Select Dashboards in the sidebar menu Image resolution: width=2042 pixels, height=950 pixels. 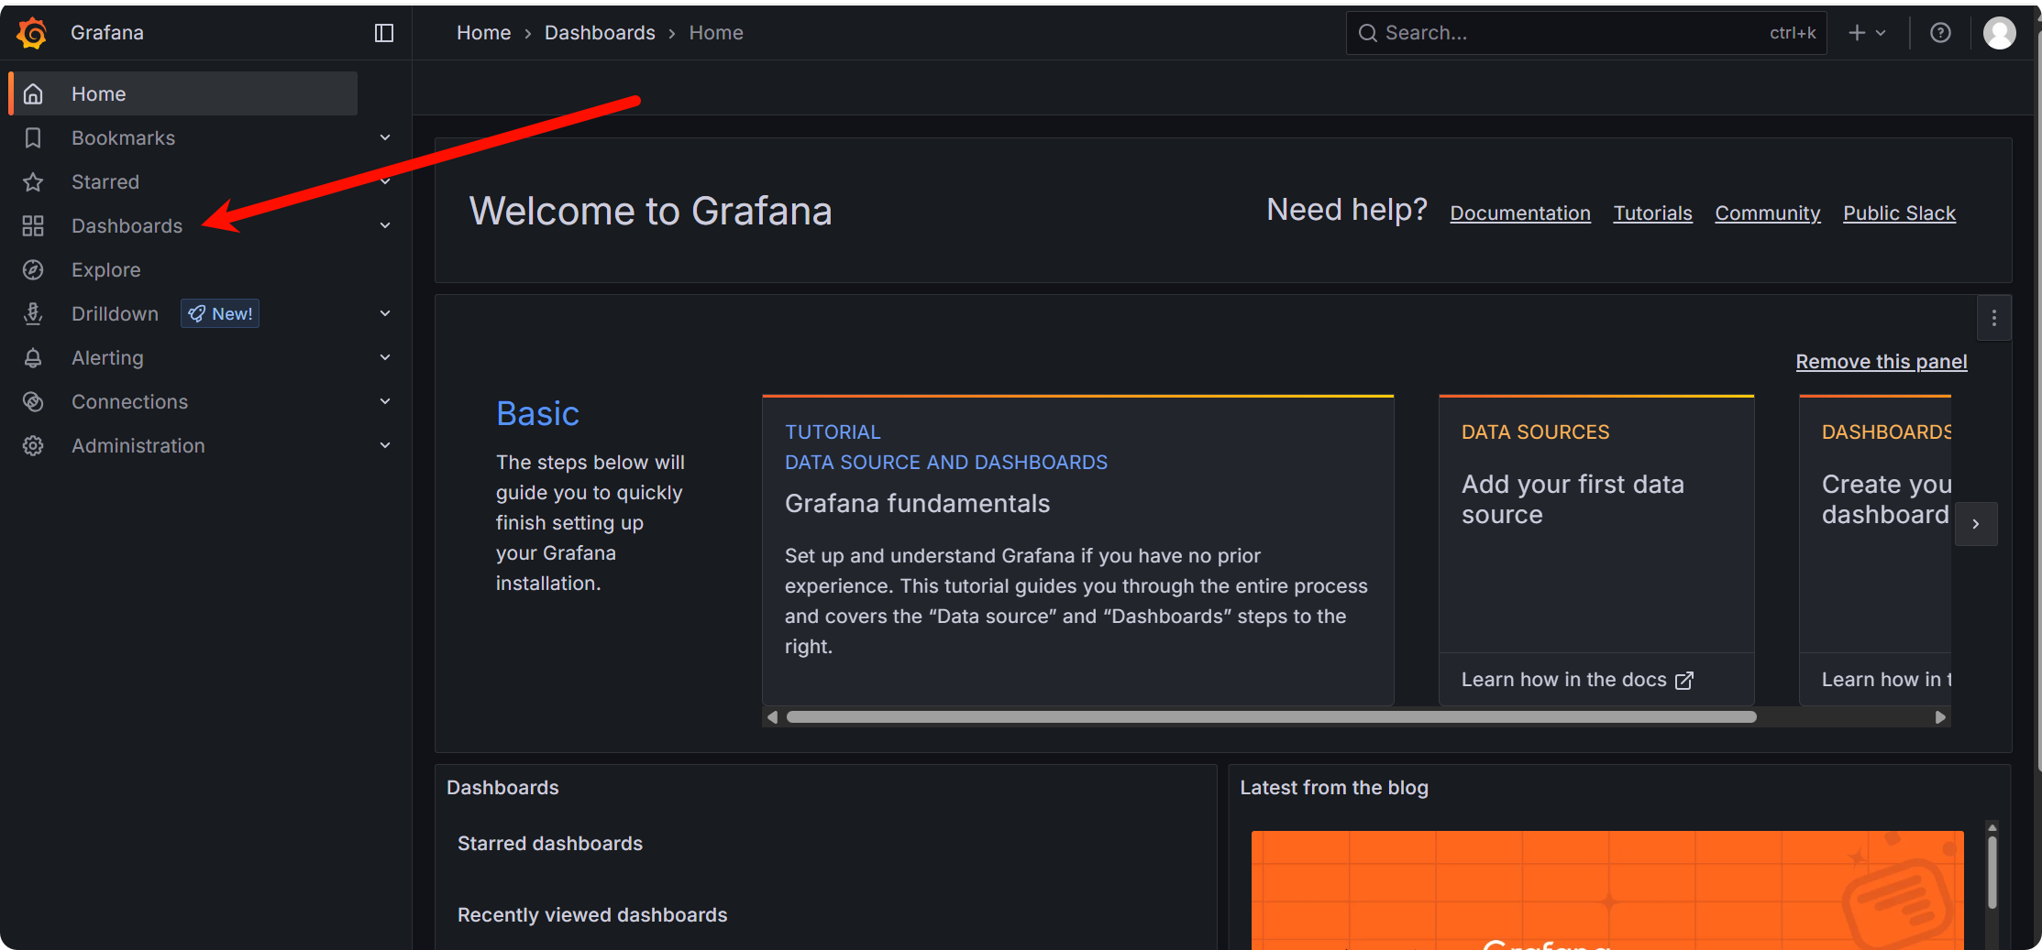click(127, 225)
